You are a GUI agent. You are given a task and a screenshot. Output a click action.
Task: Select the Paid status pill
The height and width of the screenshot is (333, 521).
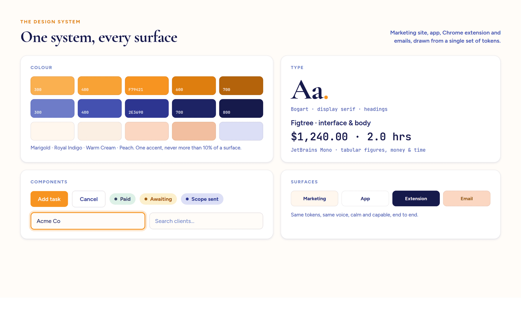point(122,199)
